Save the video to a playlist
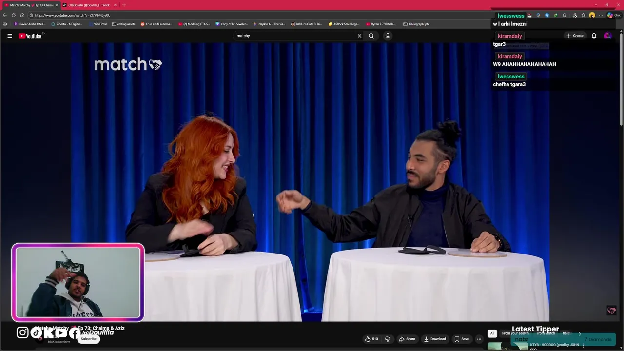 pos(462,339)
